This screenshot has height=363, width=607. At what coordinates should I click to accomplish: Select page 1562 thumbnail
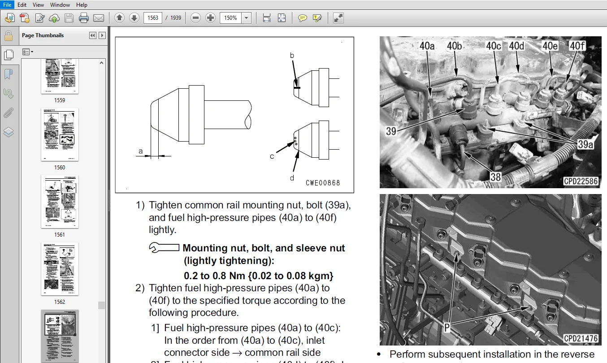pyautogui.click(x=60, y=269)
